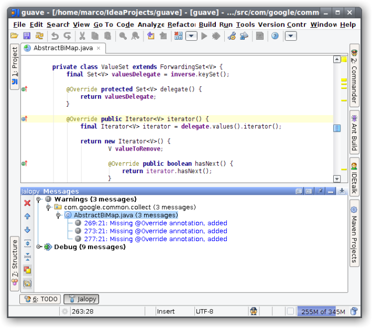Open the last toolbar dropdown arrow
The width and height of the screenshot is (372, 328).
(291, 36)
